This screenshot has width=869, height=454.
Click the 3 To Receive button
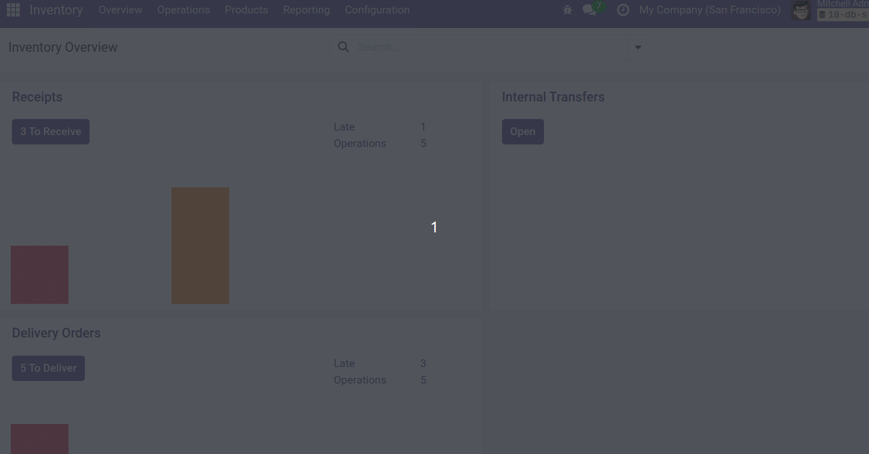tap(51, 131)
